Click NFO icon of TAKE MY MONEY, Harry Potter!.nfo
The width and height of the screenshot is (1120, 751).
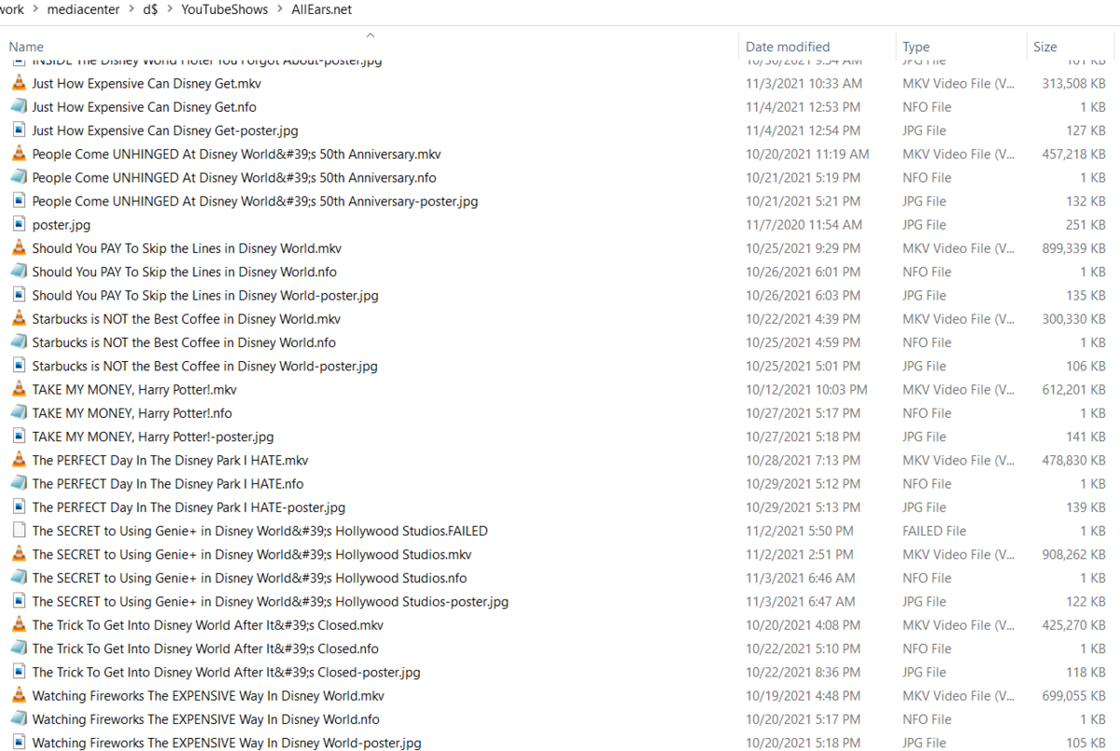19,413
